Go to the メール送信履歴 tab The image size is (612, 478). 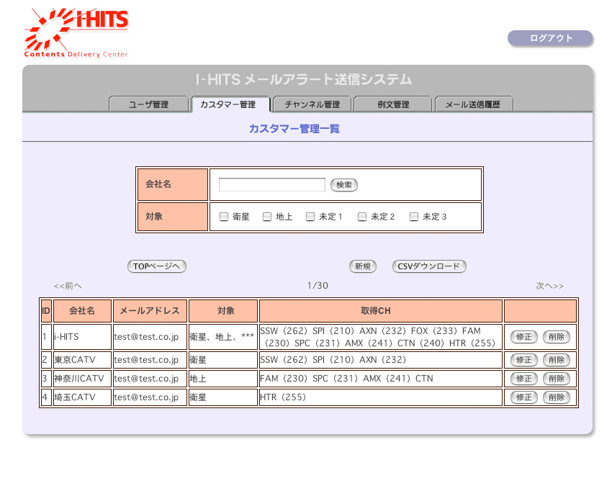(474, 104)
